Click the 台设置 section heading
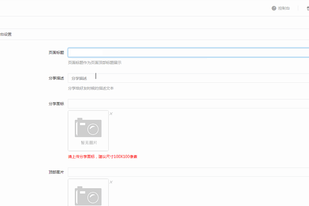309x206 pixels. (x=6, y=34)
